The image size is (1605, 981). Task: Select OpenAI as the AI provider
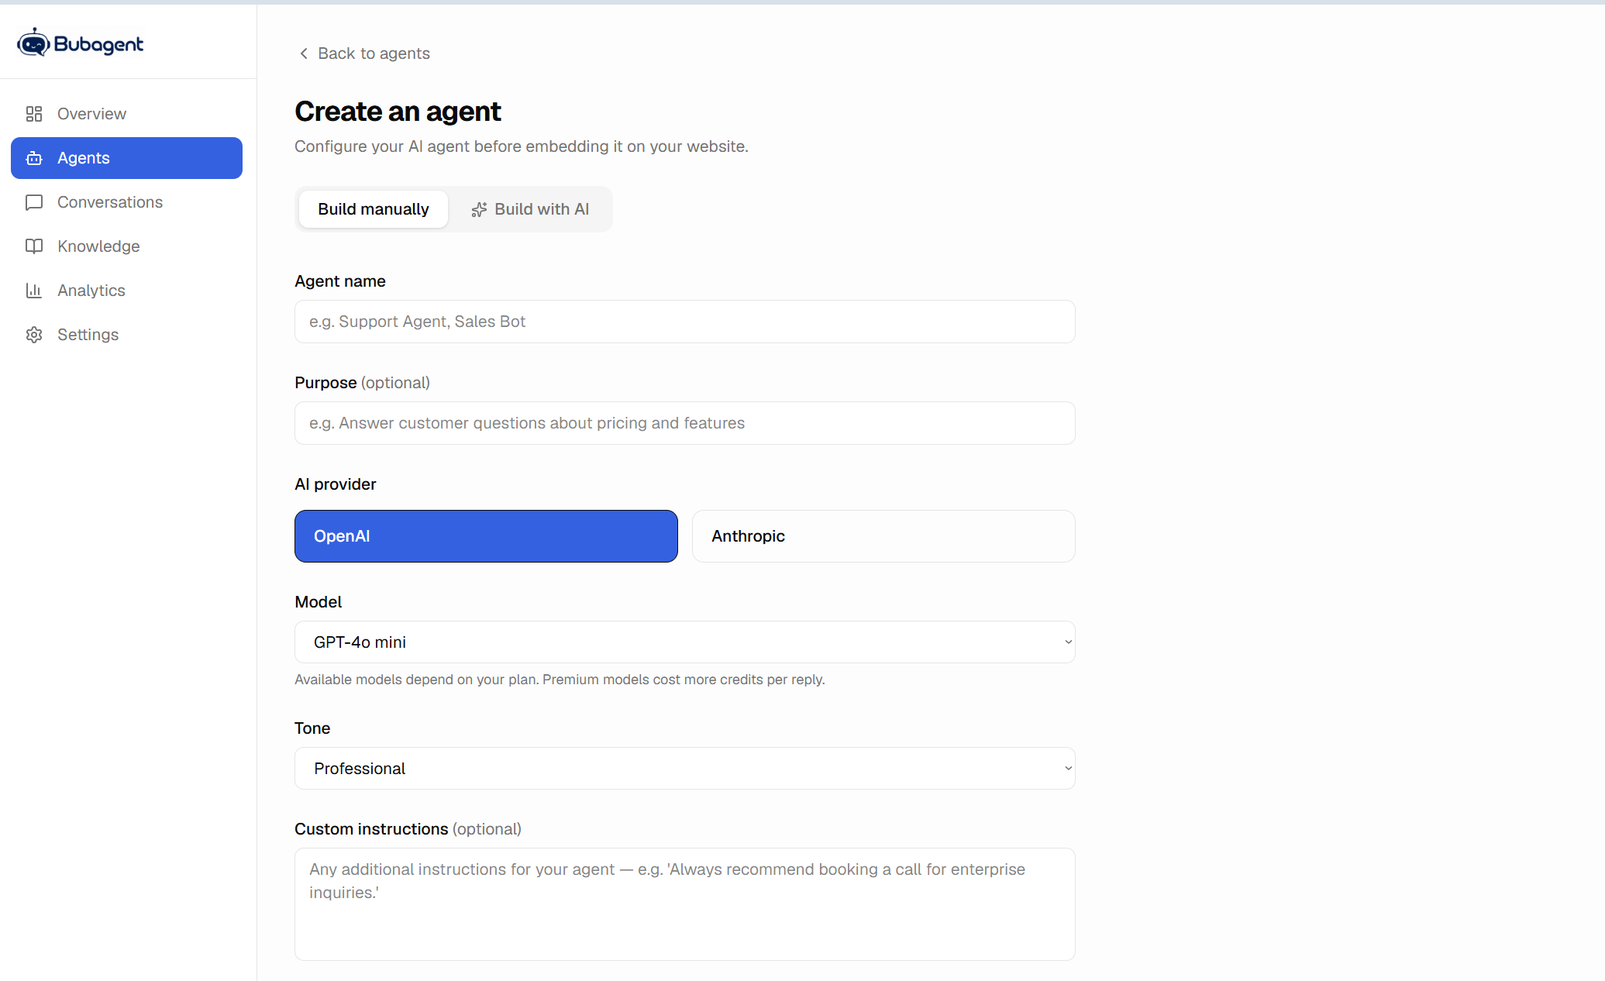pyautogui.click(x=486, y=536)
